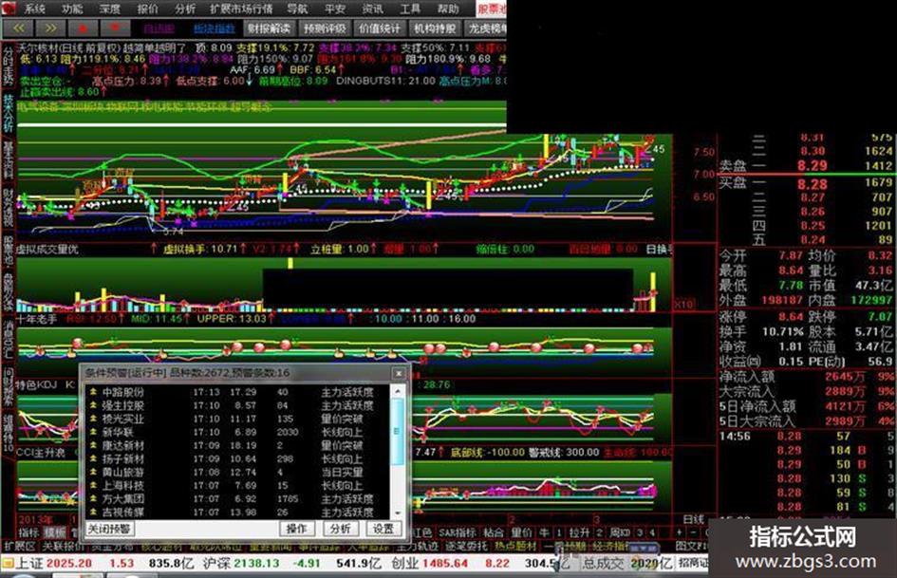Click 关闭预警 button in alert dialog
897x578 pixels.
(x=109, y=529)
